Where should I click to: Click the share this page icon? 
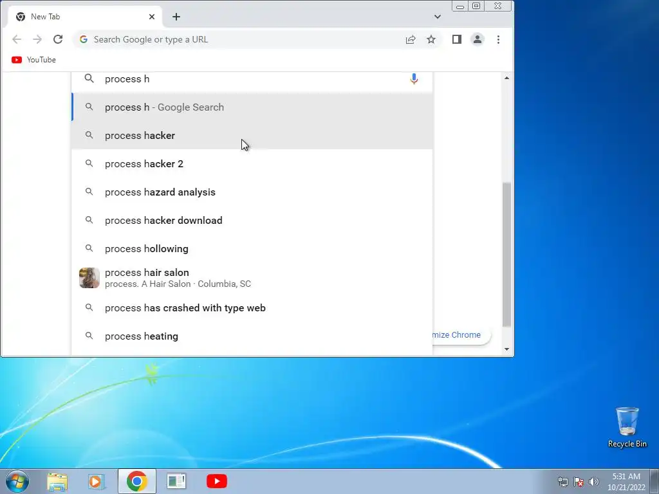pos(411,39)
